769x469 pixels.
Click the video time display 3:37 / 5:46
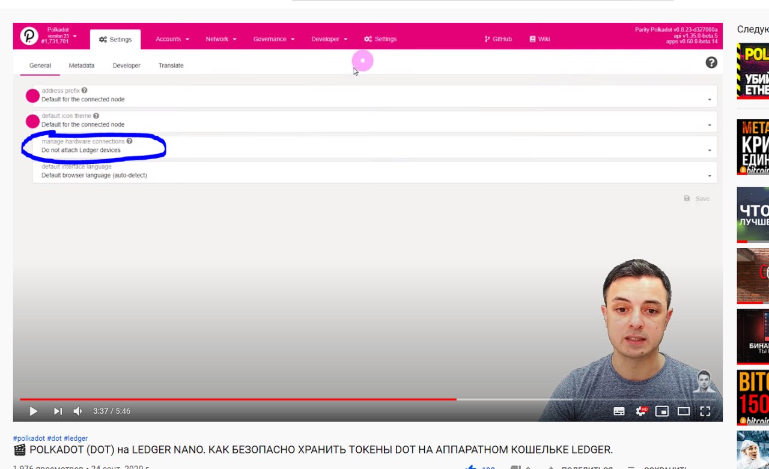(x=112, y=411)
